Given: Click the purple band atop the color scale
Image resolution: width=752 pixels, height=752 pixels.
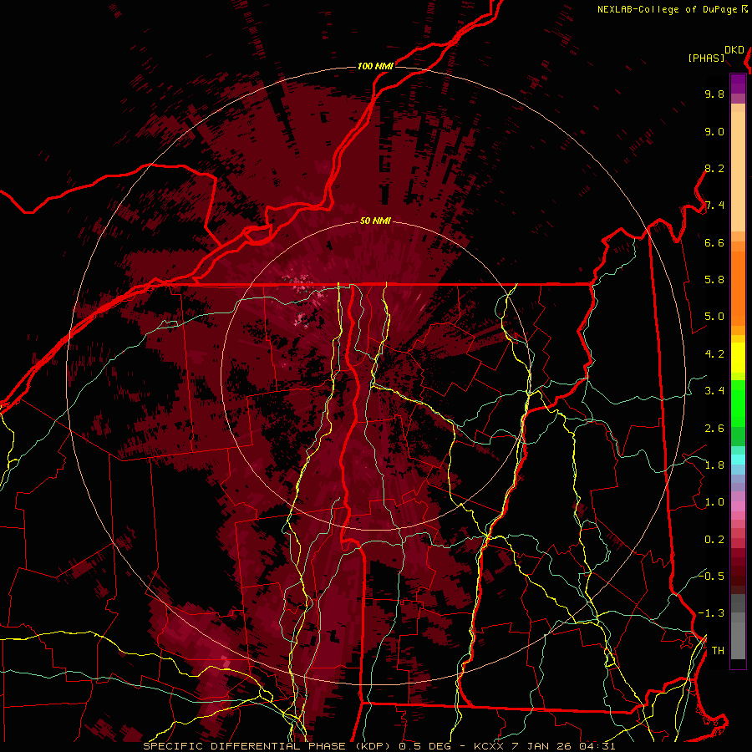Looking at the screenshot, I should pyautogui.click(x=738, y=84).
